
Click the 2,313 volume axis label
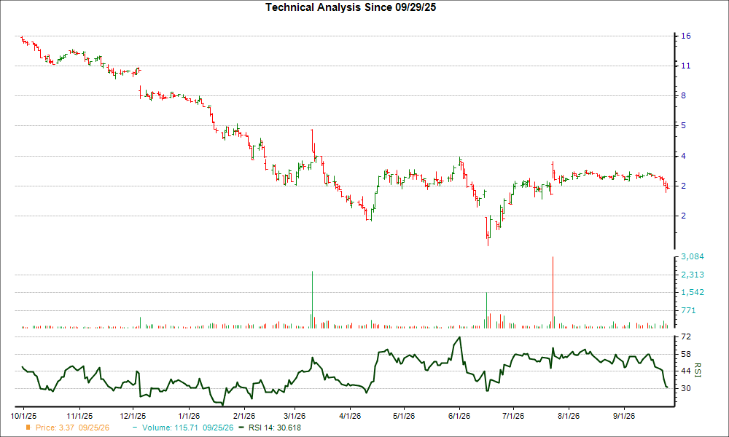(x=693, y=275)
